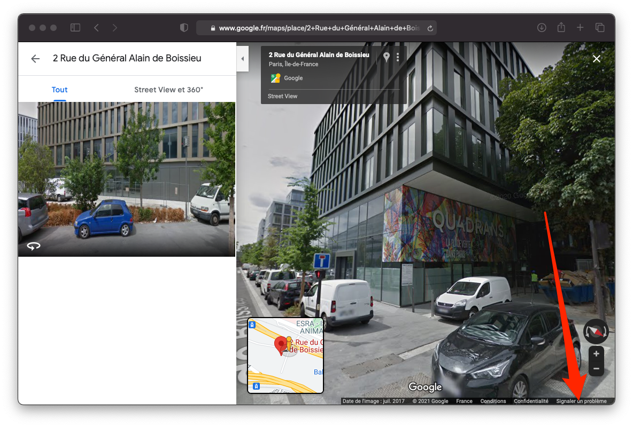Go forward in Safari history
This screenshot has height=427, width=633.
tap(114, 27)
